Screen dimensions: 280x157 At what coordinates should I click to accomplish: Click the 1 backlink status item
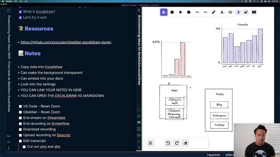coord(213,155)
